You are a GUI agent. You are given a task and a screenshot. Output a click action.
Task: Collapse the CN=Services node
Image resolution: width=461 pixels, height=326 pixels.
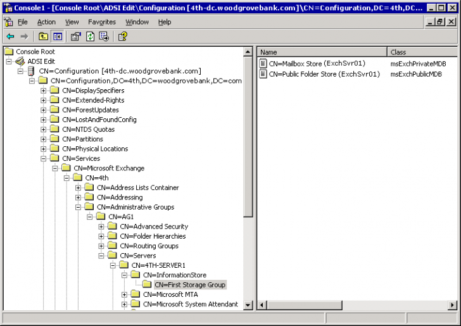(44, 158)
